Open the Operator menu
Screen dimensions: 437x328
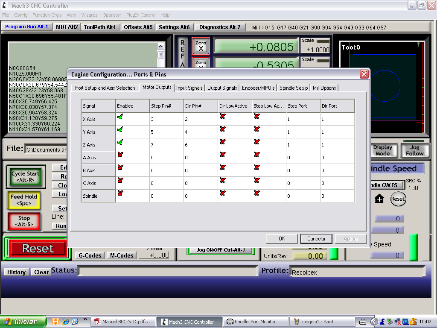tap(112, 15)
